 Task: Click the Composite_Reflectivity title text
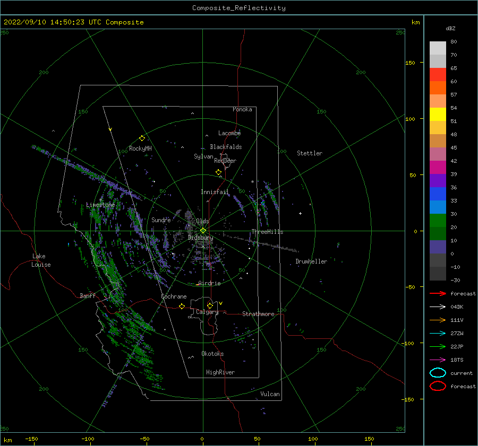pos(239,8)
